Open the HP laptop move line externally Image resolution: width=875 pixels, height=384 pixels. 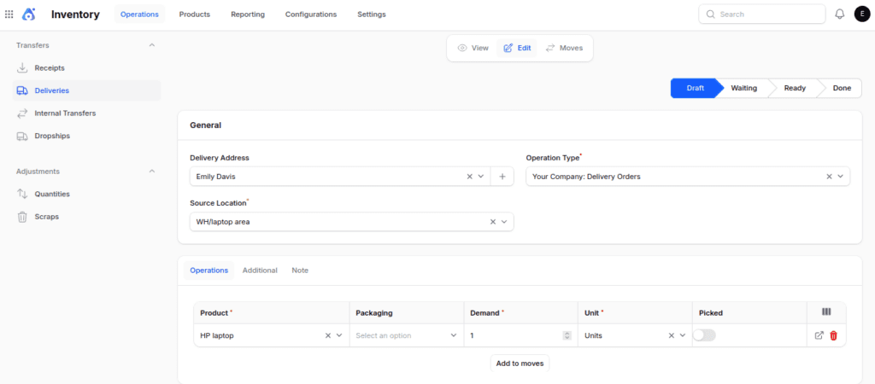click(819, 335)
